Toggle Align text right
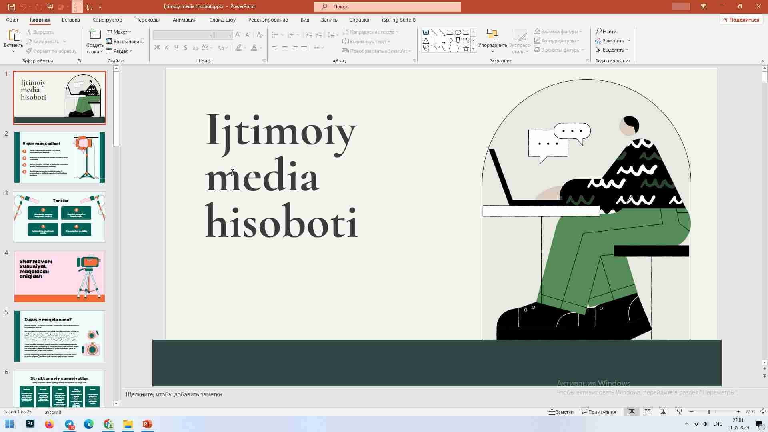Viewport: 768px width, 432px height. click(294, 48)
